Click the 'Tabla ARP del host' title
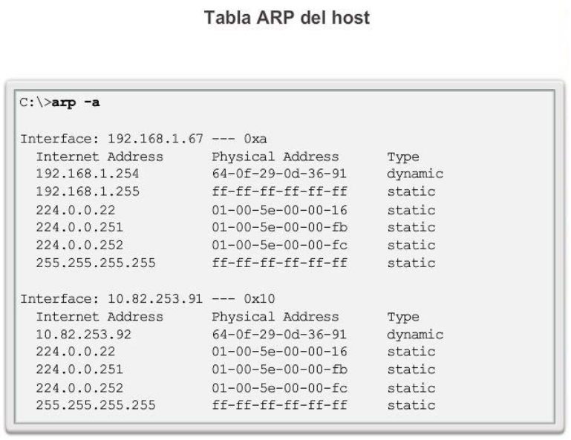This screenshot has height=440, width=571. pos(287,18)
